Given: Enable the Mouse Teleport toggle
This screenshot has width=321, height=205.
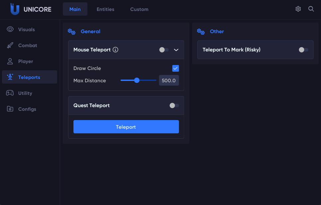Looking at the screenshot, I should [x=164, y=50].
